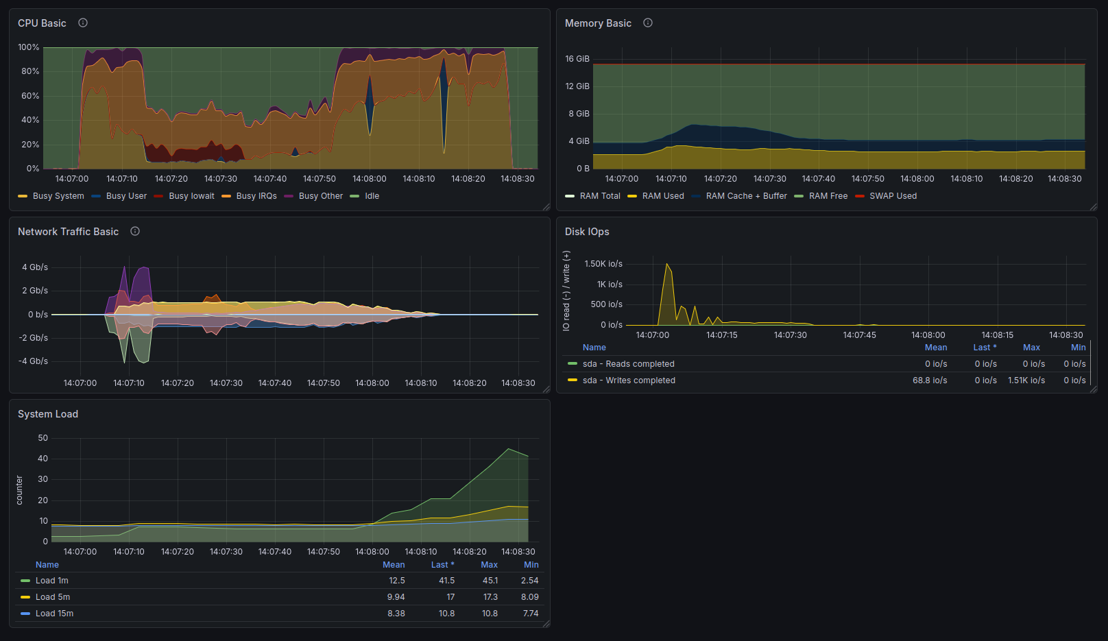Screen dimensions: 1108x641
Task: Open System Load panel title menu
Action: pos(48,414)
